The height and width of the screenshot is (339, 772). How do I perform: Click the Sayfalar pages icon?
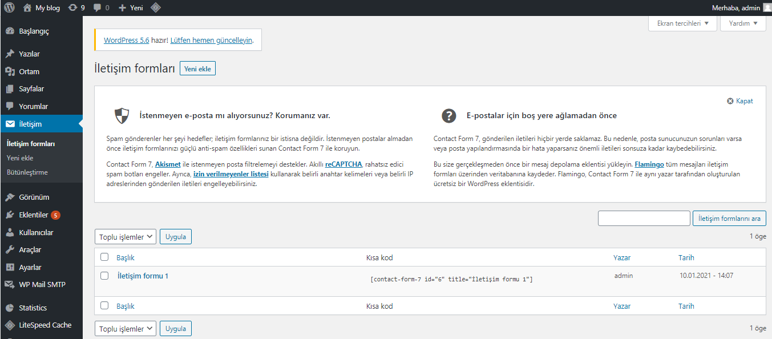[x=10, y=89]
